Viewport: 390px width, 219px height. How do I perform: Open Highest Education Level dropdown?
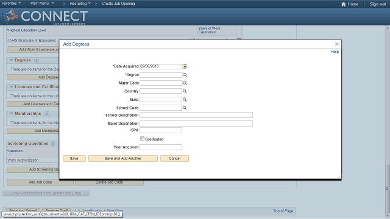(192, 39)
